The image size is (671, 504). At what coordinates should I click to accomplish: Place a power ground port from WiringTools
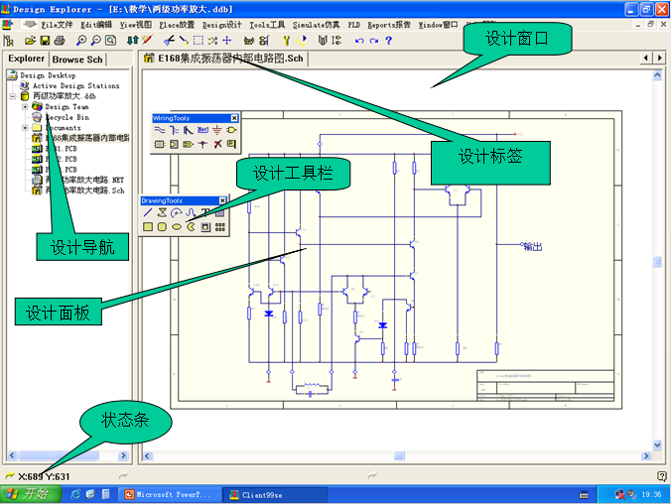point(217,130)
